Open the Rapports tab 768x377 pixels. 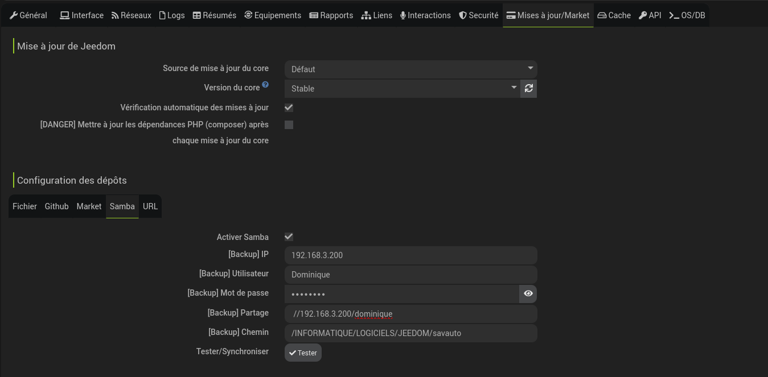331,15
